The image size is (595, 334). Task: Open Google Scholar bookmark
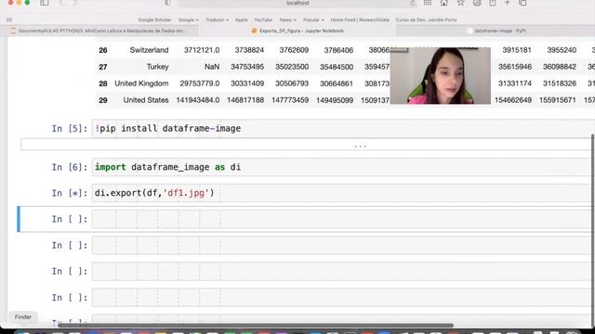tap(154, 19)
